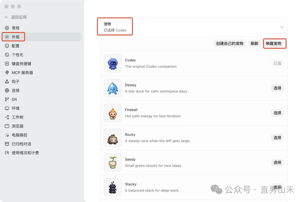Select the 外观 sidebar item
The width and height of the screenshot is (304, 202).
(42, 37)
